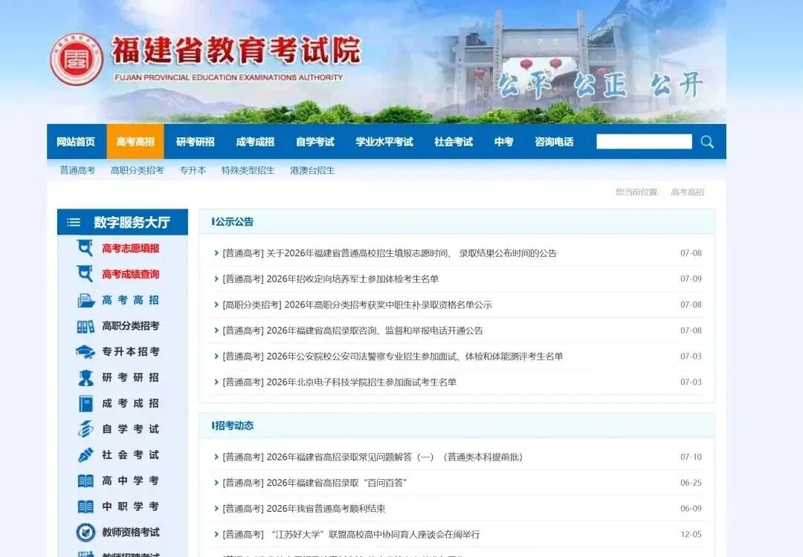Open the 专升本 sub-navigation link
This screenshot has width=803, height=557.
click(x=193, y=170)
